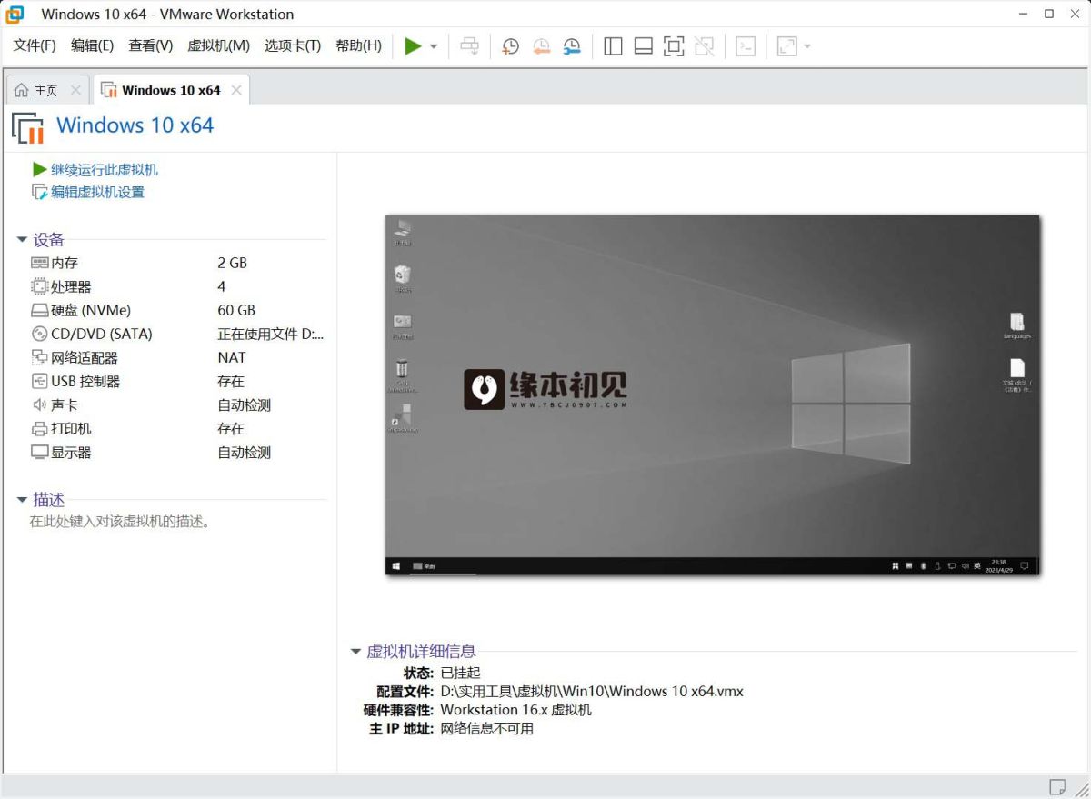Image resolution: width=1091 pixels, height=799 pixels.
Task: Select the 内存 device row label
Action: tap(65, 263)
